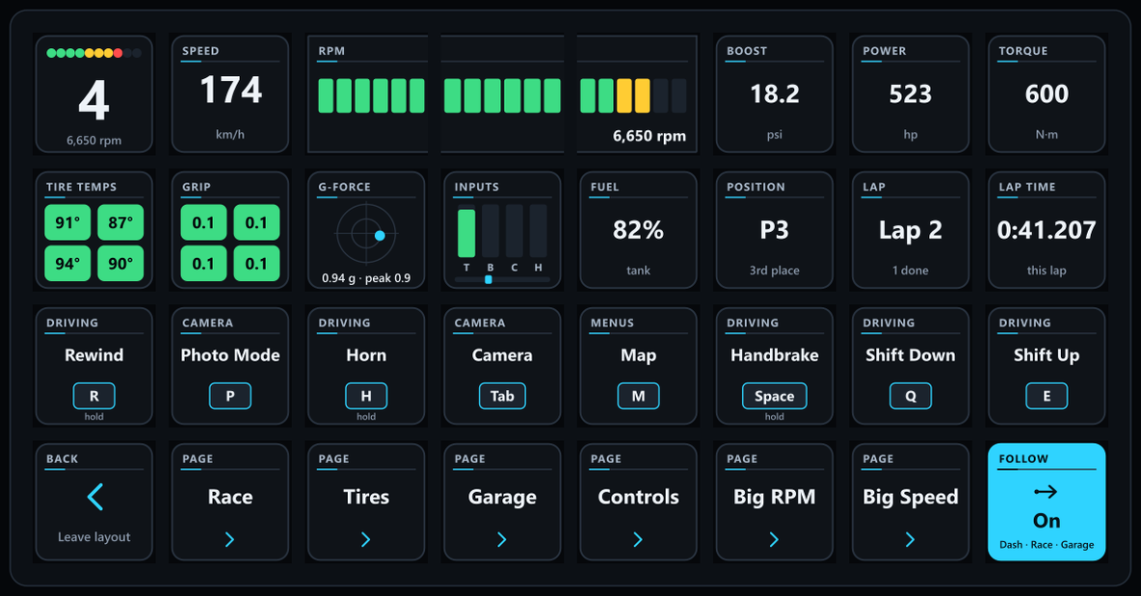Click the 0.94 g peak 0.9 text
1141x596 pixels.
click(366, 278)
